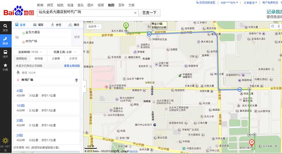This screenshot has width=282, height=154.
Task: Open 知道 in top navigation
Action: pyautogui.click(x=70, y=5)
